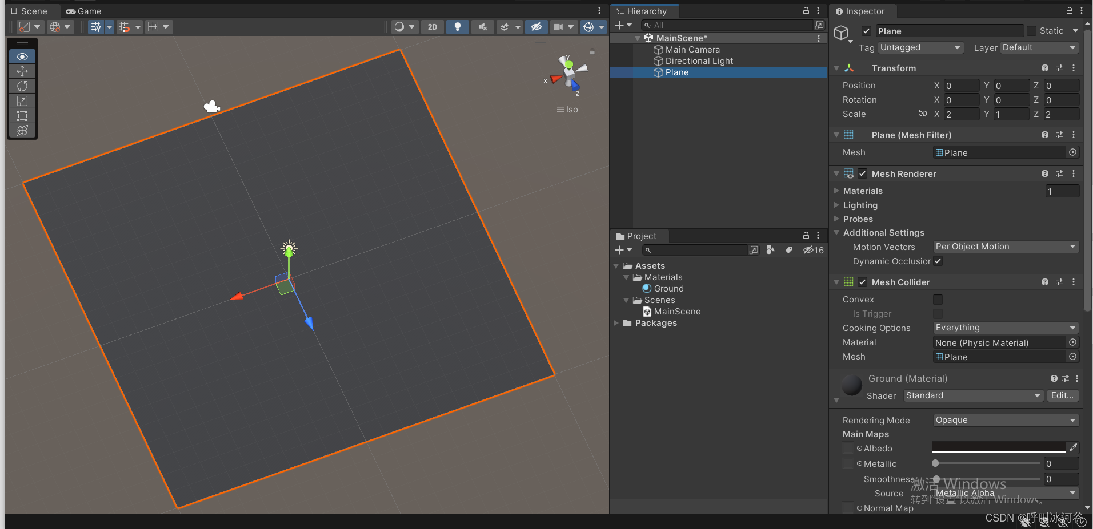Collapse the Additional Settings section

click(836, 232)
